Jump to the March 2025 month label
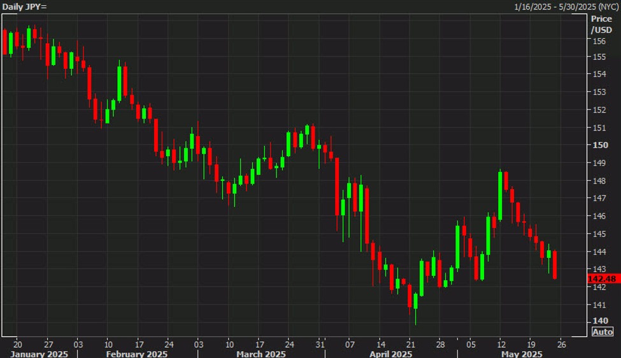Viewport: 621px width, 358px height. click(x=262, y=354)
